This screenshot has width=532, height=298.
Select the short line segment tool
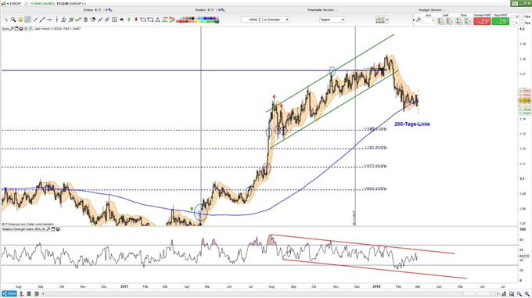[x=35, y=20]
